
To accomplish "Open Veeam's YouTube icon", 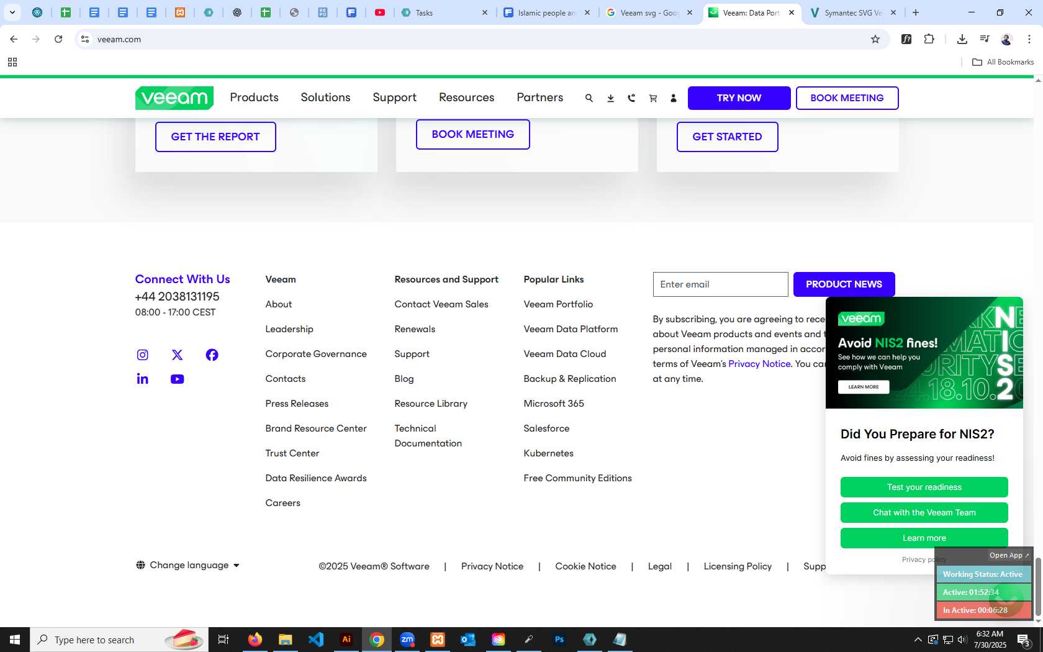I will [178, 379].
